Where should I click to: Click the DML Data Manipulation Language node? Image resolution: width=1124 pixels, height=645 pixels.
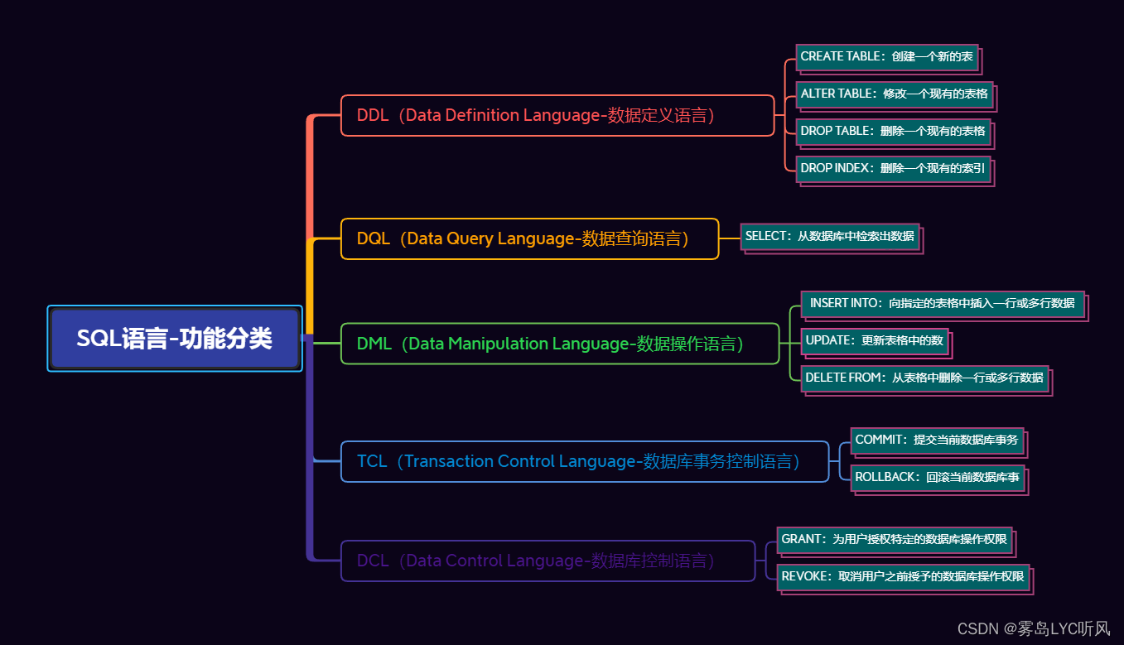coord(560,344)
